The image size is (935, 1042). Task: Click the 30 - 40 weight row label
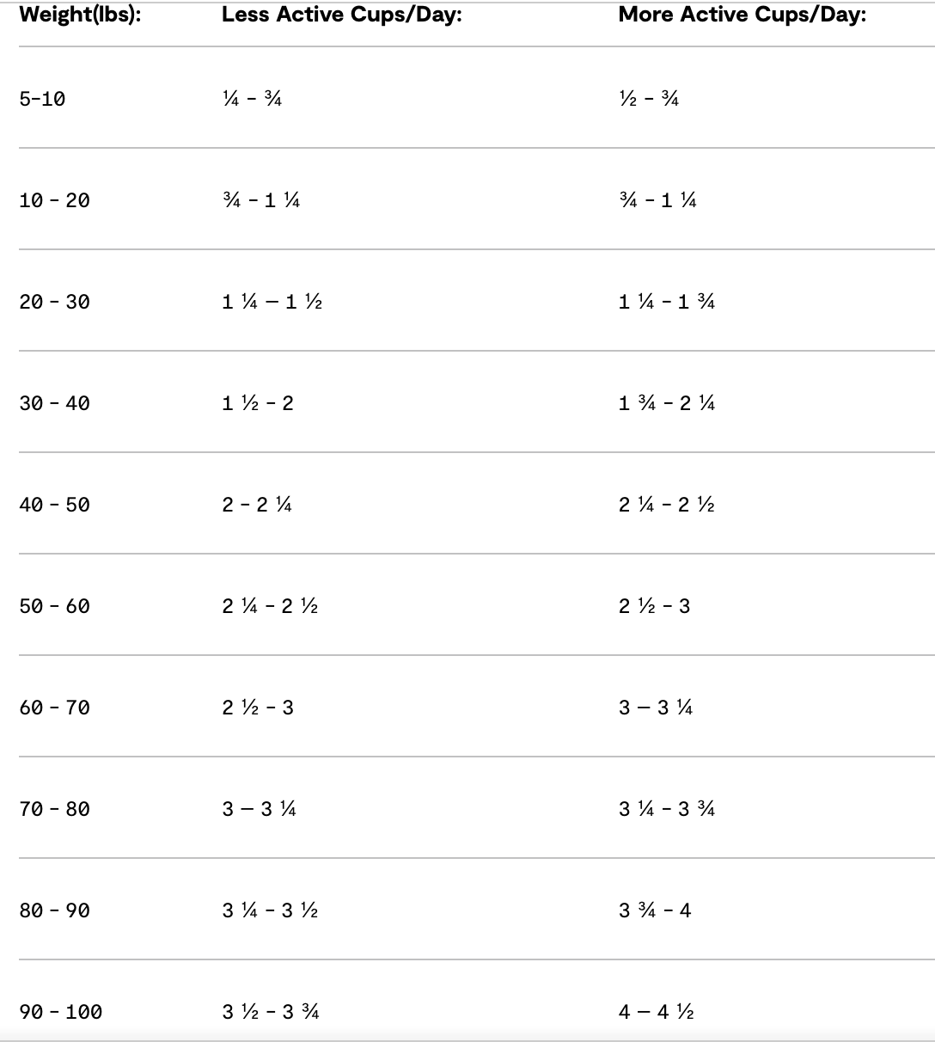[54, 403]
